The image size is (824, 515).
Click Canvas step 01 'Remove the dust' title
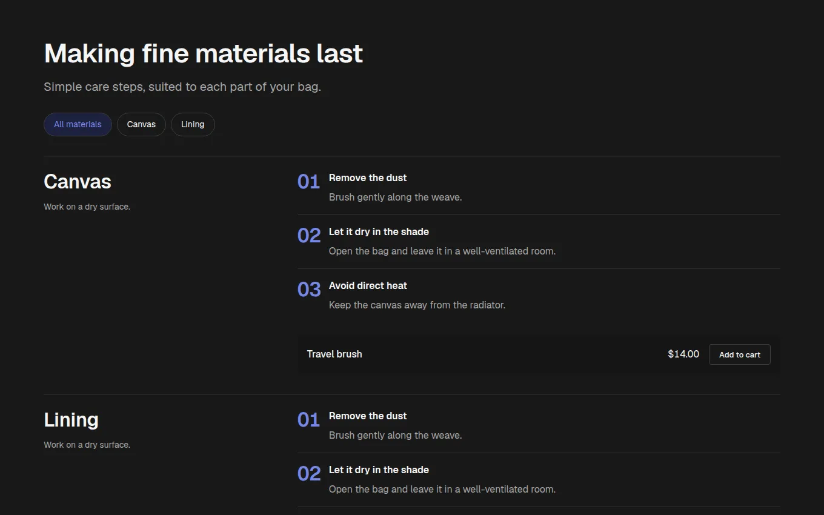point(368,178)
